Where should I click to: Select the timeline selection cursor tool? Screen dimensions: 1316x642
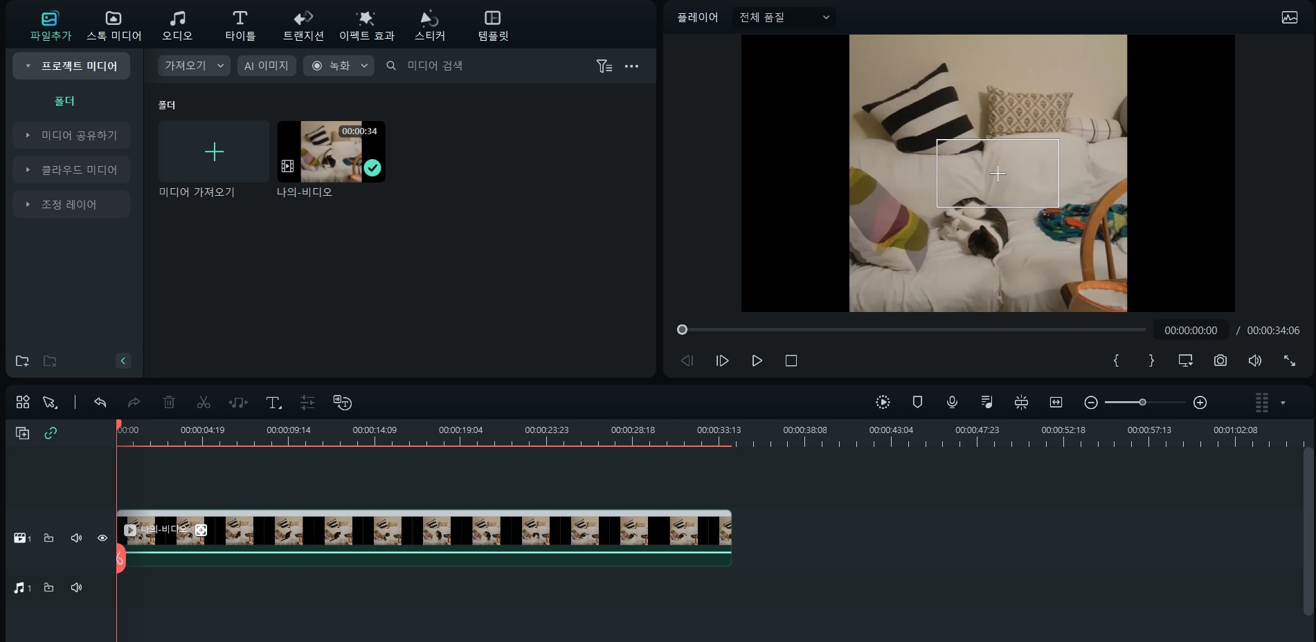[x=50, y=402]
